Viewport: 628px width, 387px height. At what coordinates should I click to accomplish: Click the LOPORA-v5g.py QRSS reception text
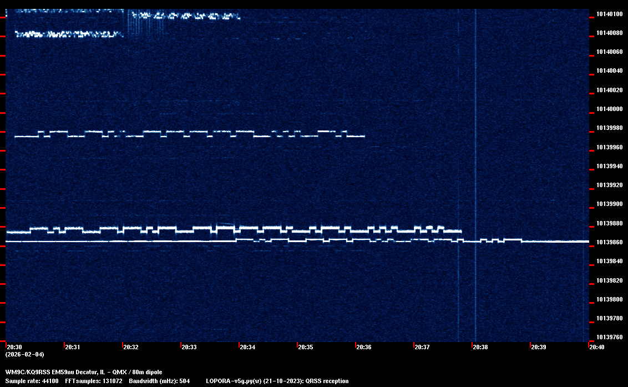click(x=277, y=381)
